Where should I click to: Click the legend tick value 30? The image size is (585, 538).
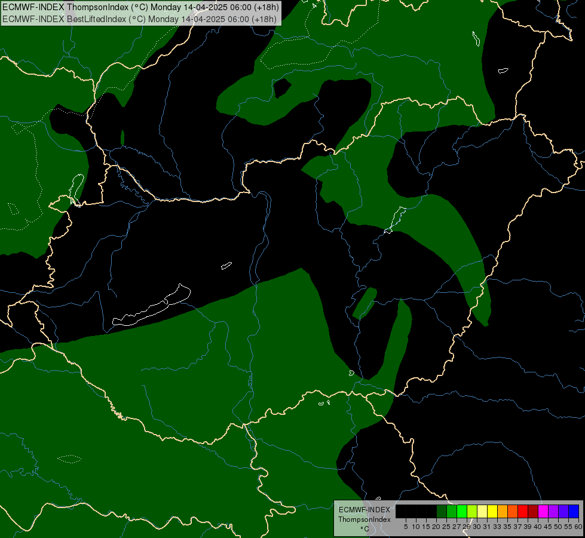[x=477, y=527]
